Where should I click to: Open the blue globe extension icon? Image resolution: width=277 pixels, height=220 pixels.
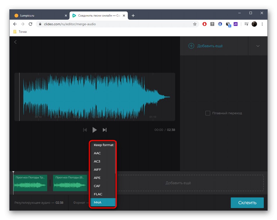tap(220, 24)
